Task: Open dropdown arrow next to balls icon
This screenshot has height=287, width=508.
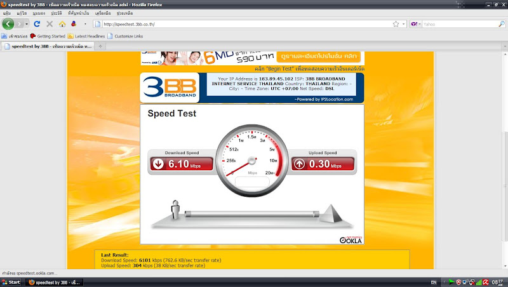Action: point(85,24)
